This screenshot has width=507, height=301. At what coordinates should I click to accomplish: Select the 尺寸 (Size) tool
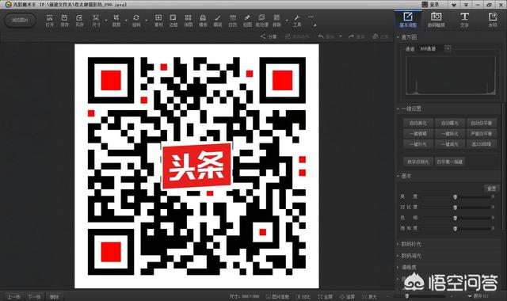pos(96,21)
